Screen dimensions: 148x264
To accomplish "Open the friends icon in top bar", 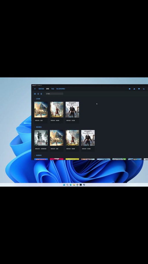I will tap(134, 89).
